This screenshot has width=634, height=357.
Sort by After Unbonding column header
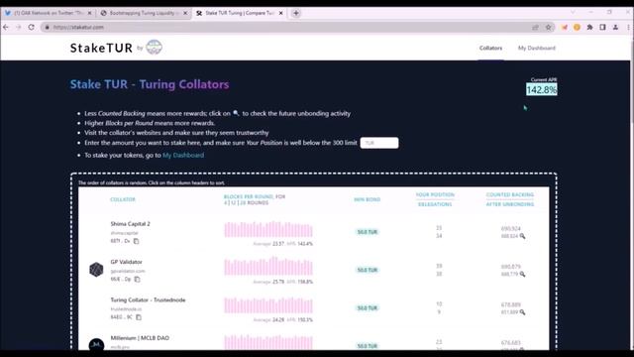coord(510,204)
